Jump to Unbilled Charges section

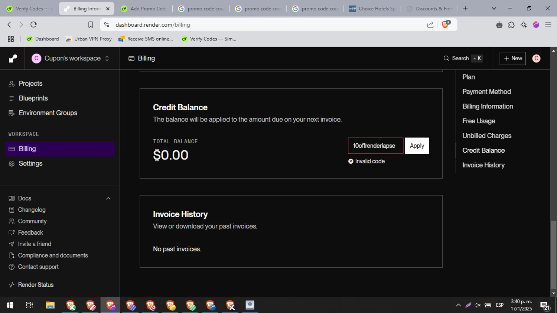487,136
